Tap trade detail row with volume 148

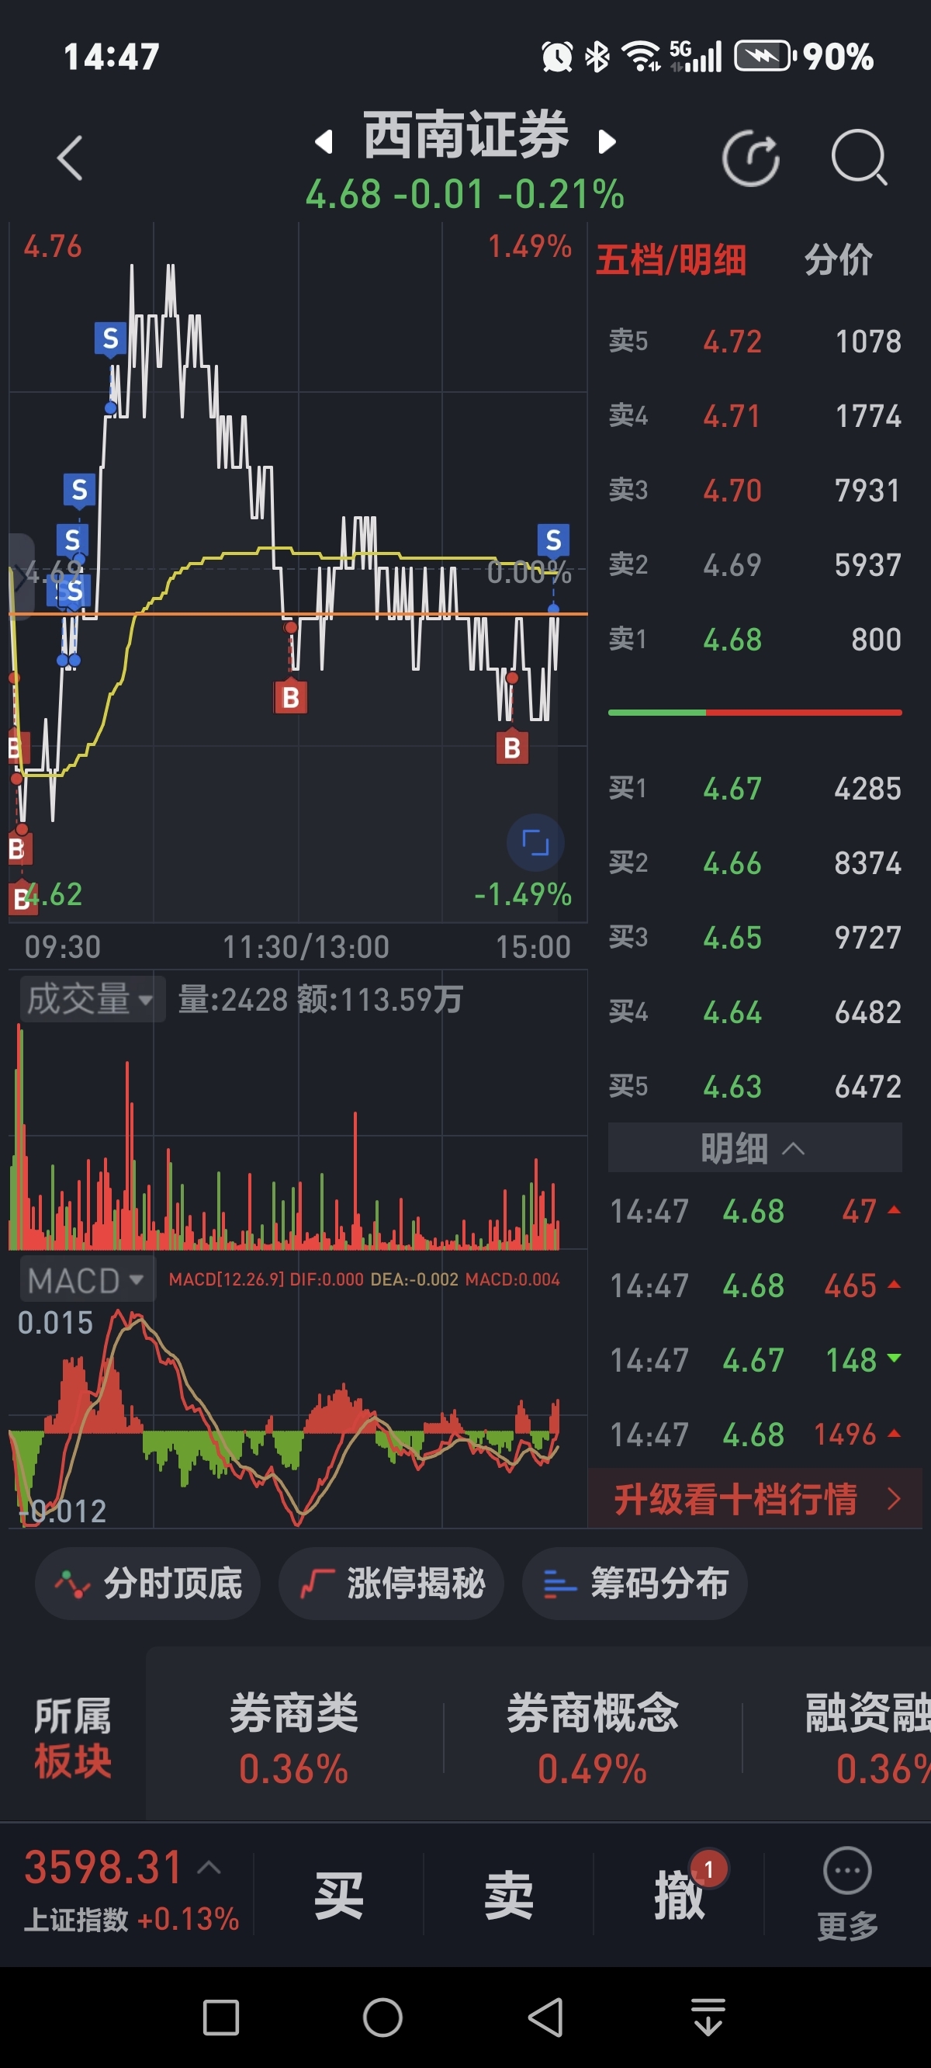754,1360
